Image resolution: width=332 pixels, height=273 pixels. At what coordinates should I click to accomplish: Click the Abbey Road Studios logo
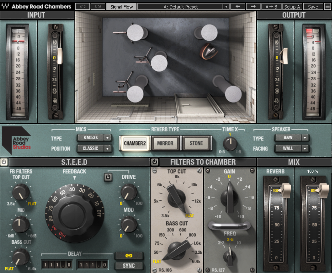click(17, 140)
